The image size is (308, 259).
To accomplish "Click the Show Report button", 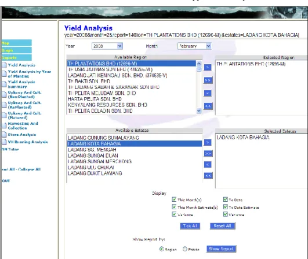I will point(221,249).
